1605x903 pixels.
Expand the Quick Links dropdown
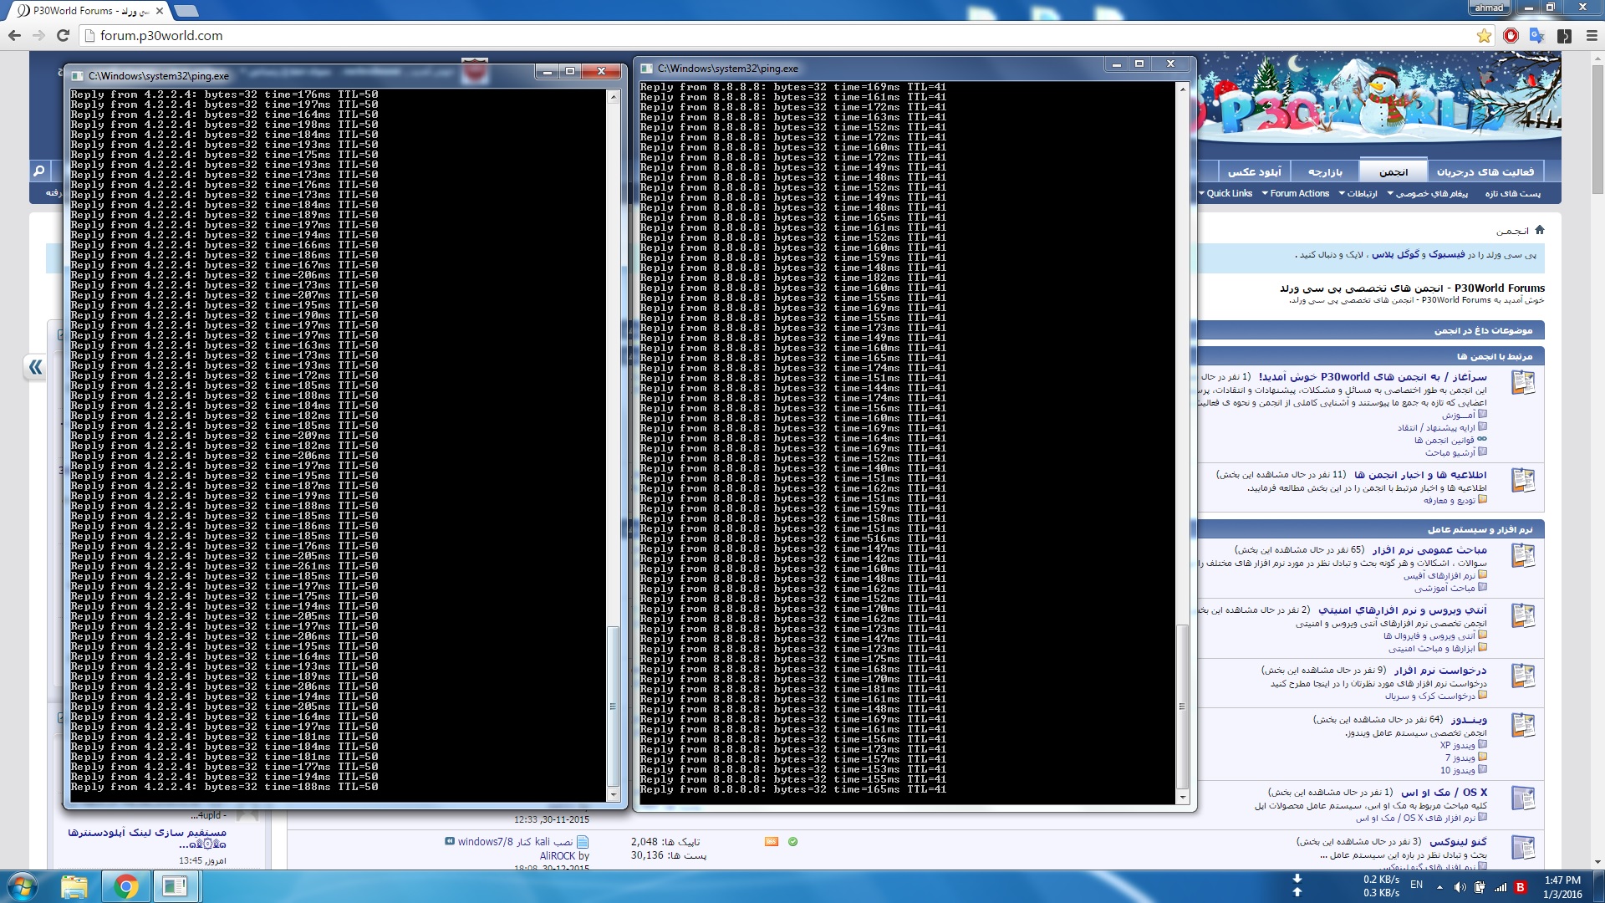[1225, 193]
